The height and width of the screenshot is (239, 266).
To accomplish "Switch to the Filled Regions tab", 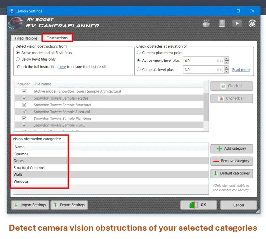I will click(x=26, y=38).
